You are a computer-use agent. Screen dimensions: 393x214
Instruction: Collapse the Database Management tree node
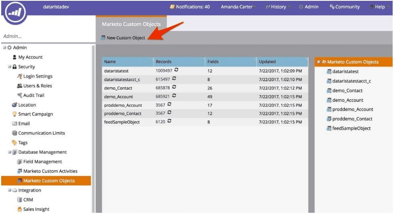pos(9,152)
